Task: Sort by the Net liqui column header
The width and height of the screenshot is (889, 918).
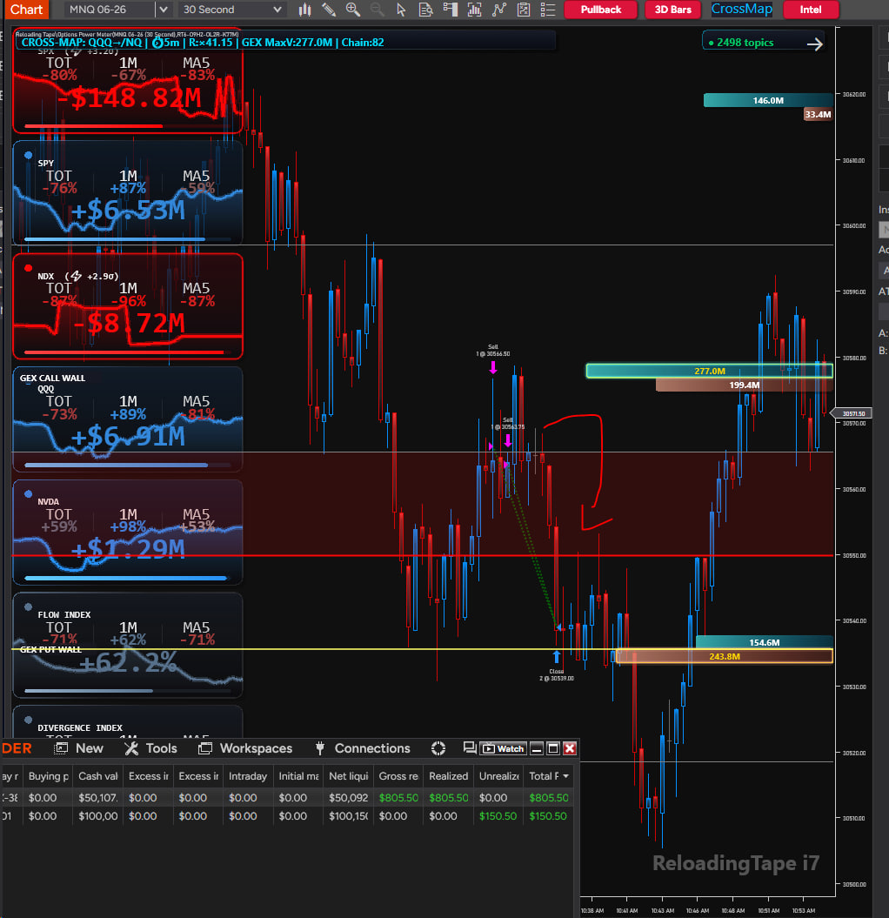Action: 349,776
